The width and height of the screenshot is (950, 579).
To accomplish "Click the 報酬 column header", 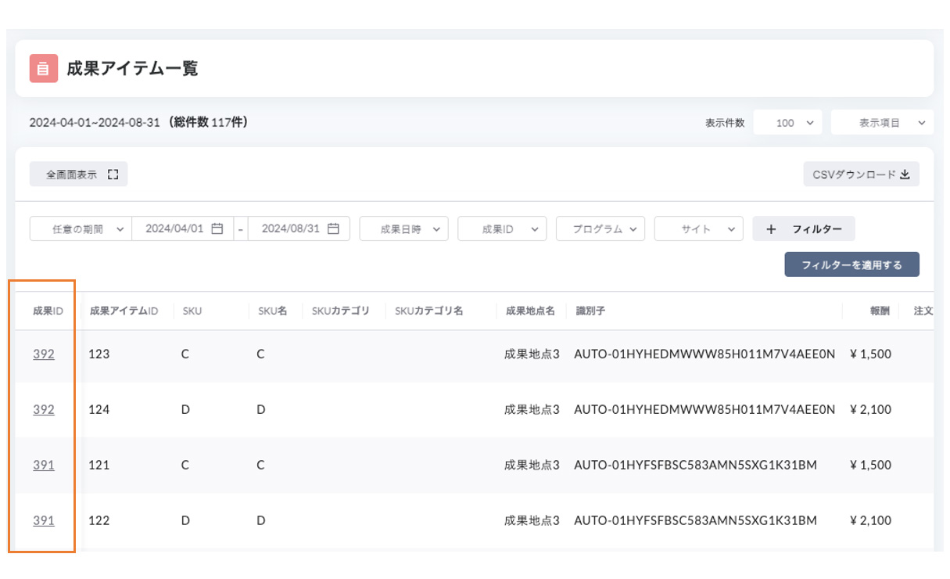I will (880, 311).
